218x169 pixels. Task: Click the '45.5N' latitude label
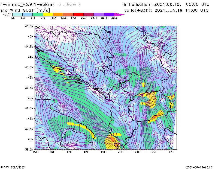coord(29,26)
